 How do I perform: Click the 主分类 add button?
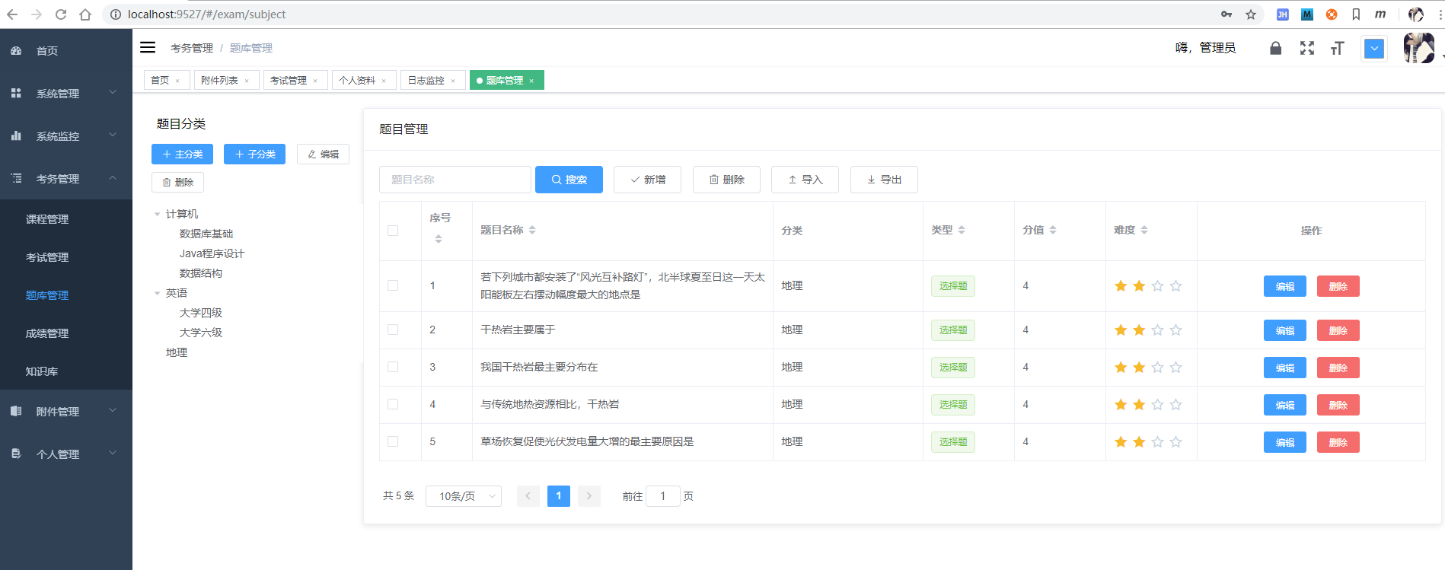[182, 154]
